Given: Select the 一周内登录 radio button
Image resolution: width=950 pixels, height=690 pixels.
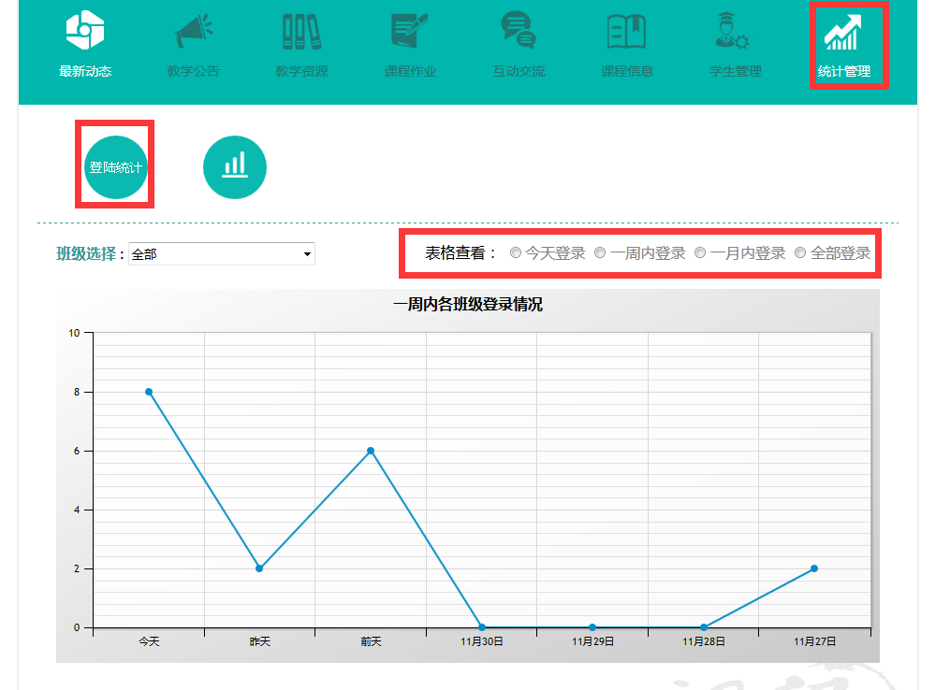Looking at the screenshot, I should click(601, 253).
